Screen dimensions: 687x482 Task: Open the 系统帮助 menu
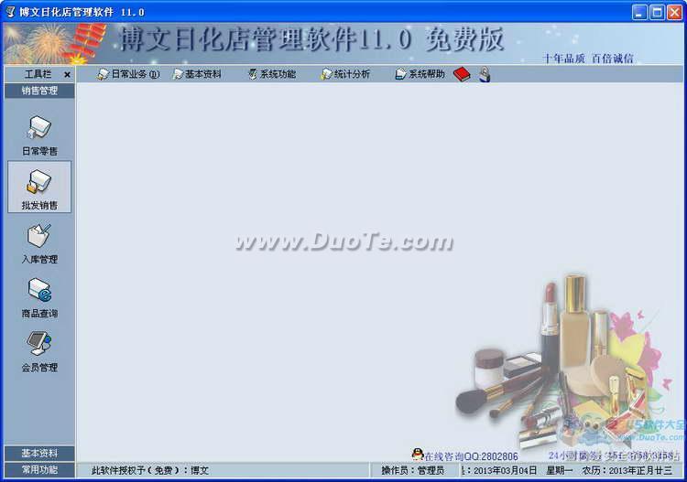pos(420,74)
